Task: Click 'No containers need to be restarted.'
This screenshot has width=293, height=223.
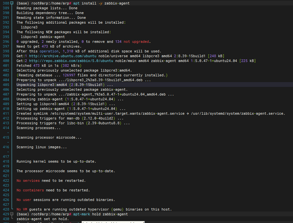Action: (x=53, y=190)
